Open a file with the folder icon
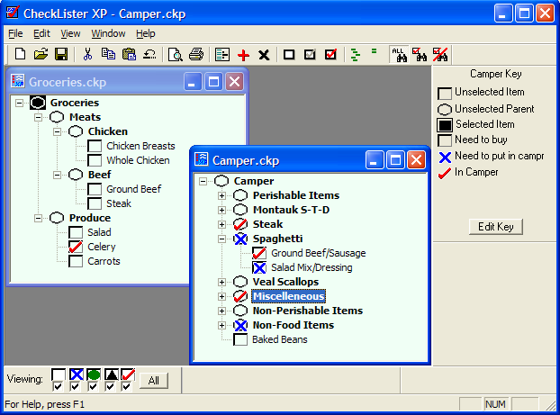Viewport: 560px width, 415px height. click(x=41, y=54)
